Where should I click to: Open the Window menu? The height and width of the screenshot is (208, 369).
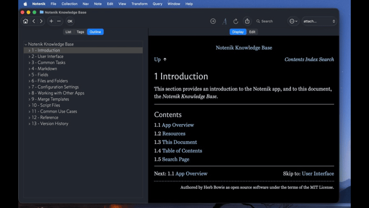173,4
